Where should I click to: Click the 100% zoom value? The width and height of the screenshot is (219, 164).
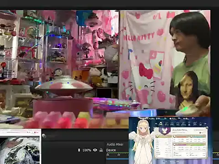click(x=87, y=150)
